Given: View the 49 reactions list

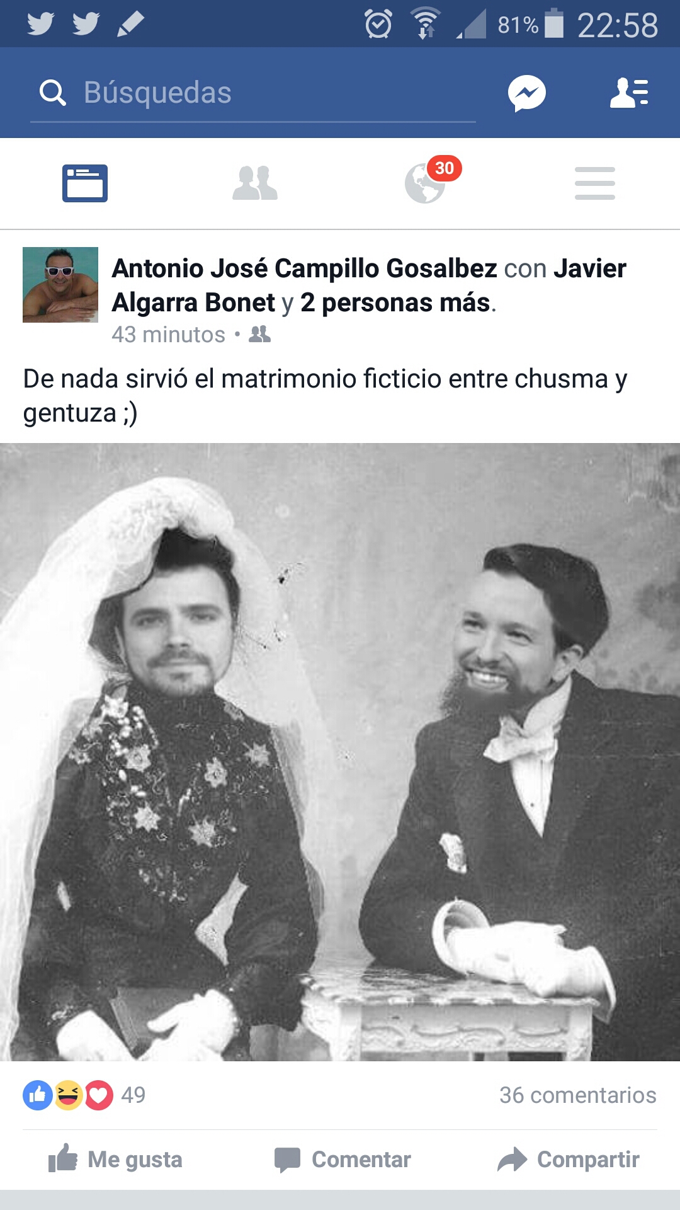Looking at the screenshot, I should tap(84, 1095).
